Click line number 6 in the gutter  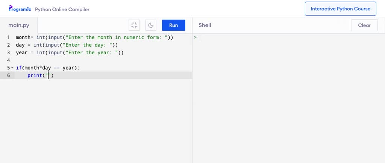(9, 76)
